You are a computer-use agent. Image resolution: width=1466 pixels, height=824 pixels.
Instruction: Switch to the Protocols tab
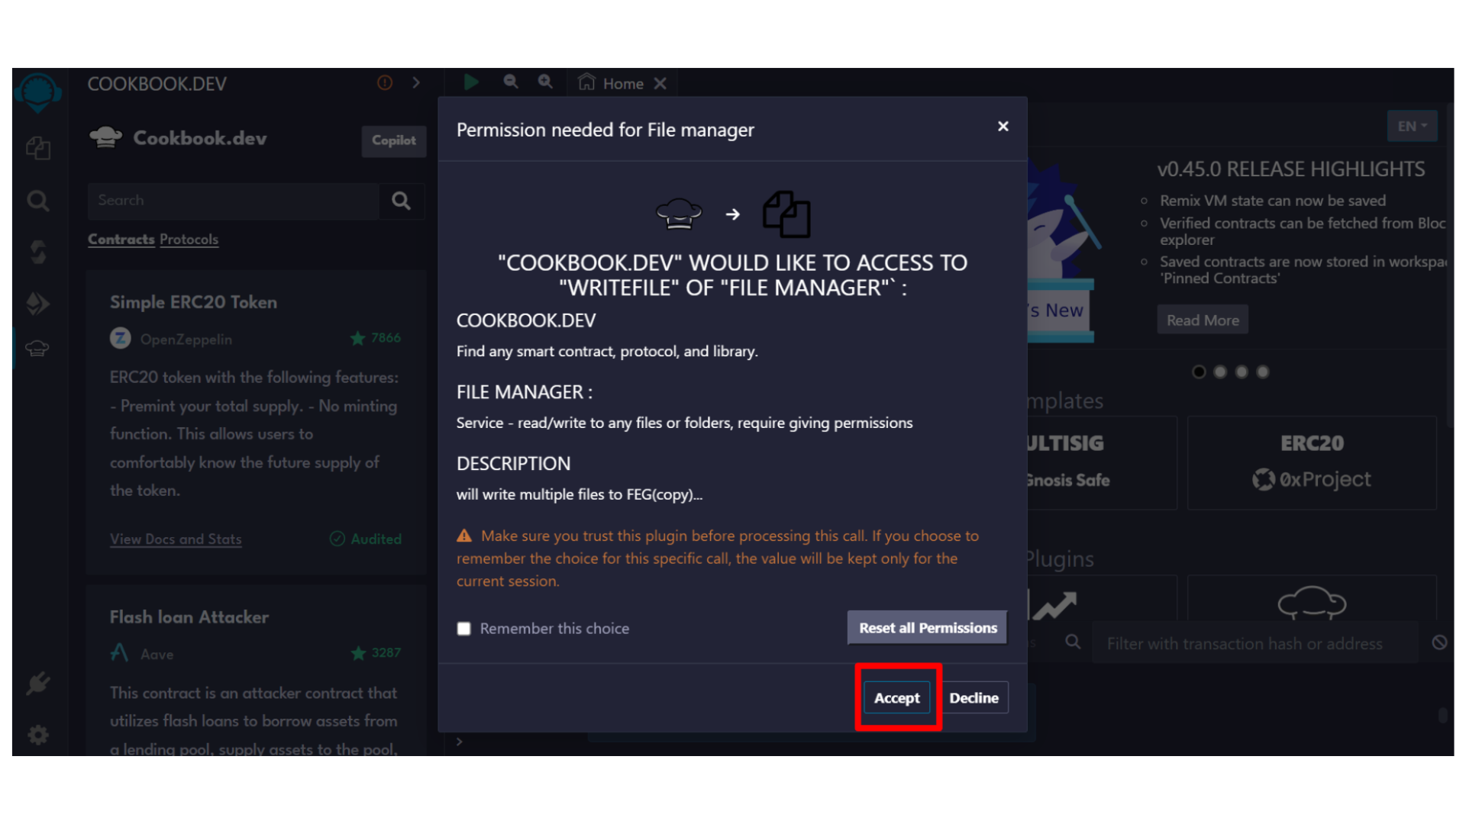pos(189,240)
